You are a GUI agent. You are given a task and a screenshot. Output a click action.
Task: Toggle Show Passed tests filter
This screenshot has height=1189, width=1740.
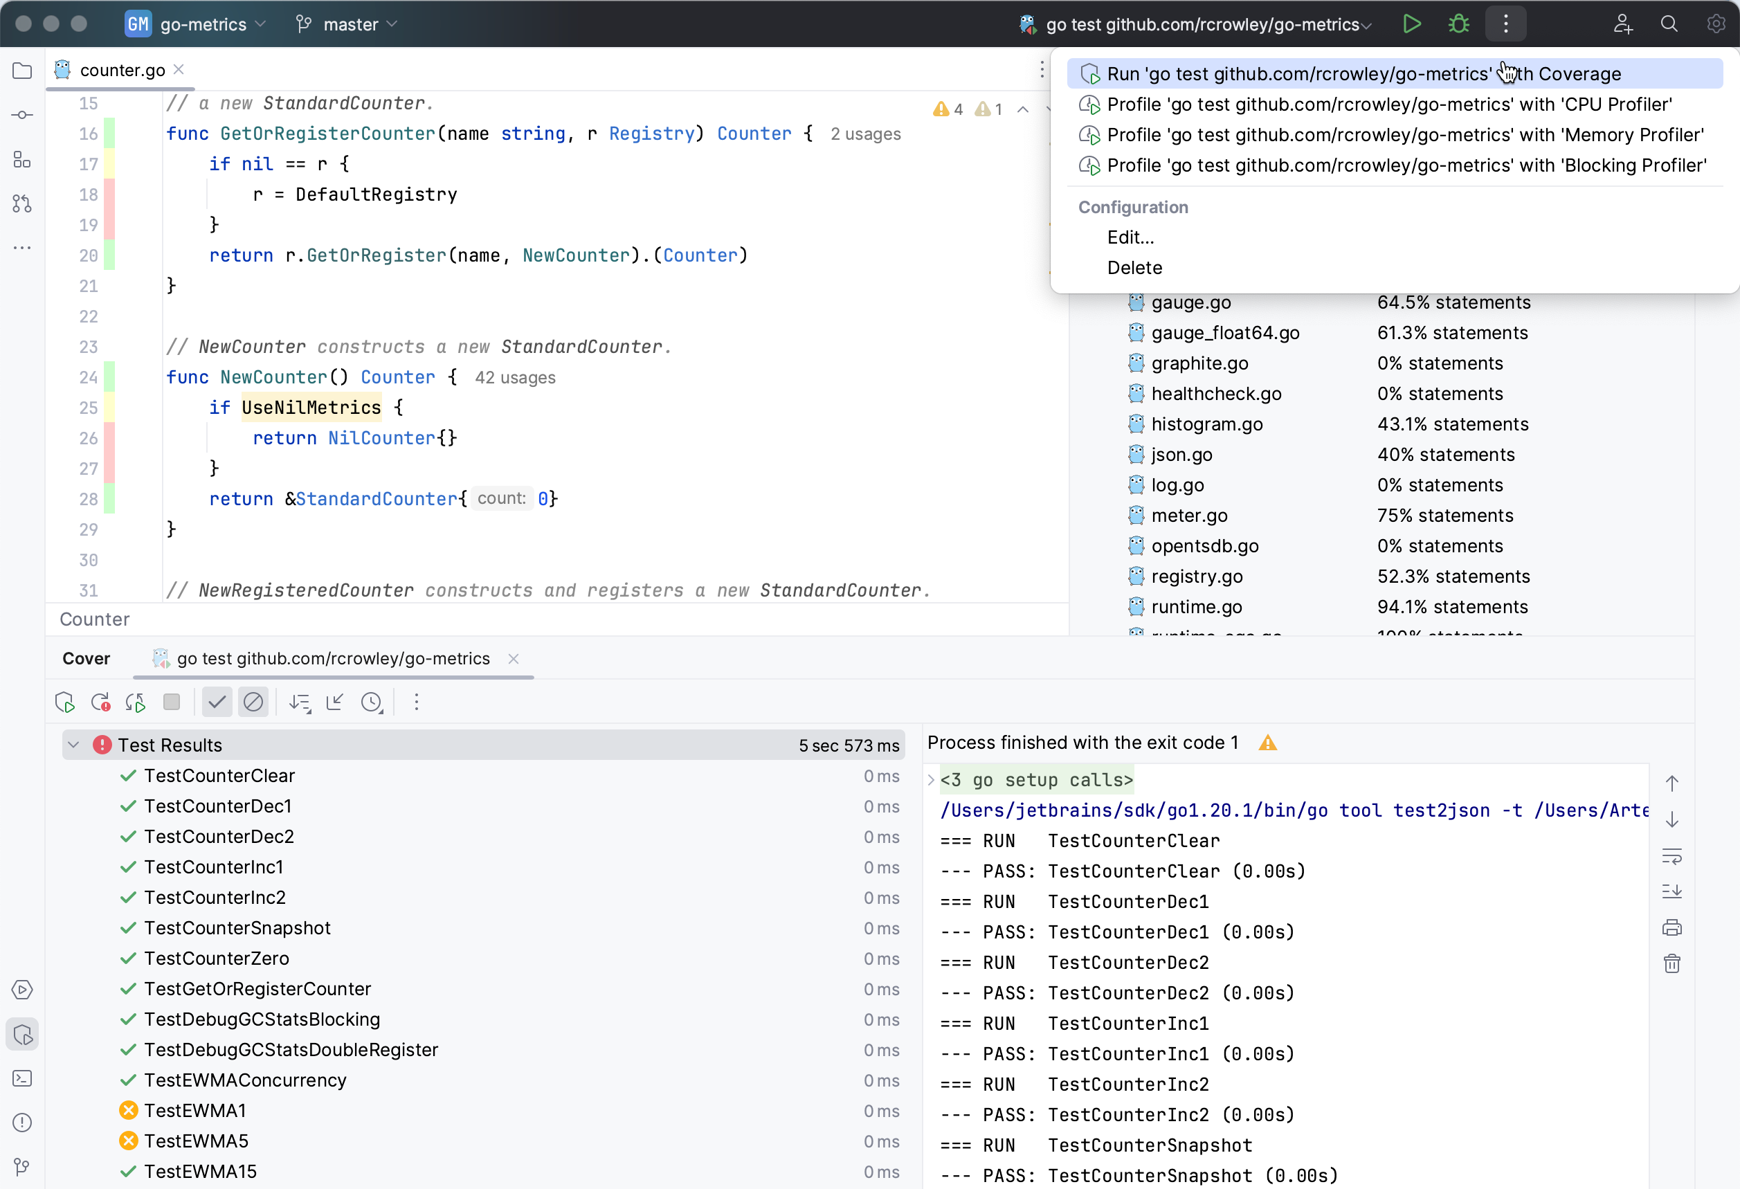217,702
